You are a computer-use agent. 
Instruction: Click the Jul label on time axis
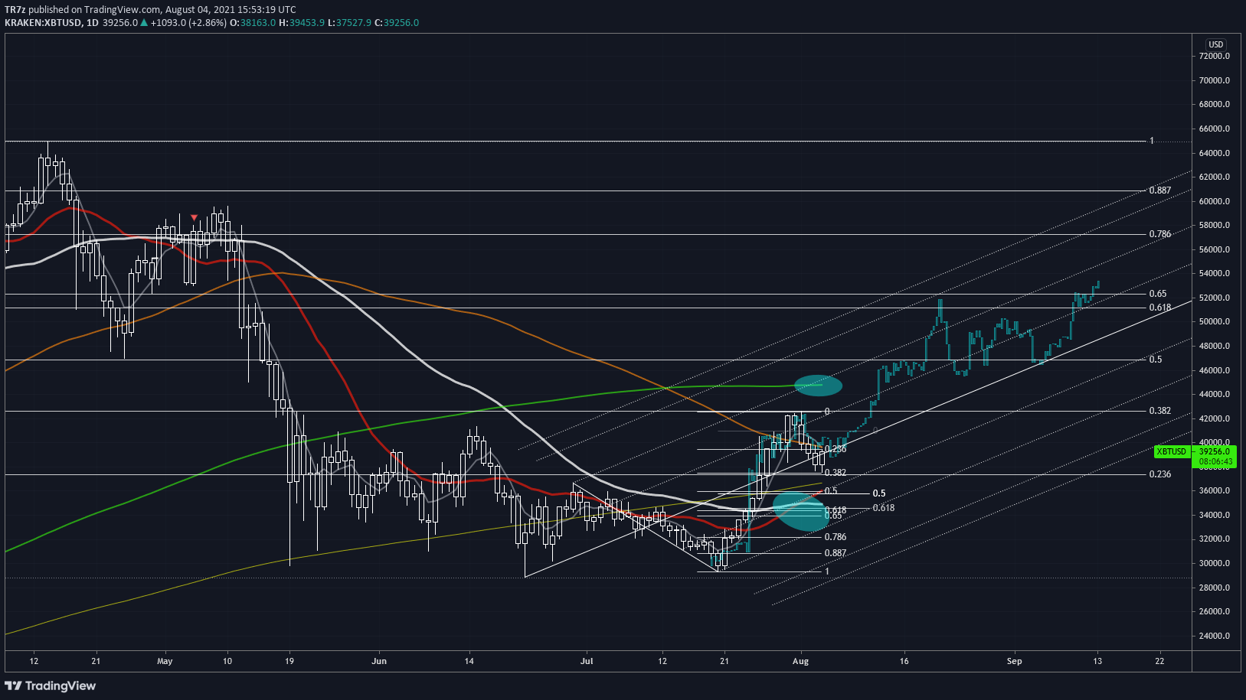coord(587,661)
